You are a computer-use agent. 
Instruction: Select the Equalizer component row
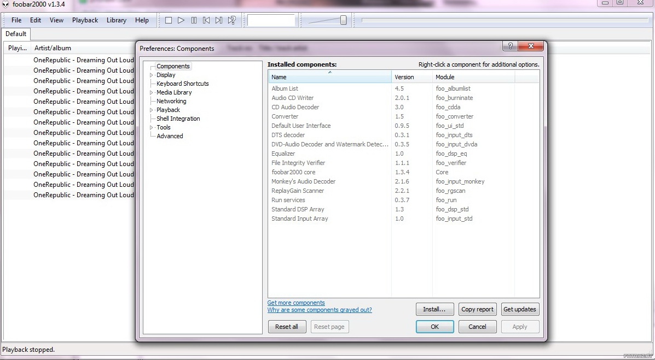click(x=403, y=154)
